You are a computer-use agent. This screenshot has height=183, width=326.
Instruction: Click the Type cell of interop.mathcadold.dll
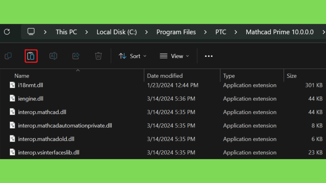[250, 139]
